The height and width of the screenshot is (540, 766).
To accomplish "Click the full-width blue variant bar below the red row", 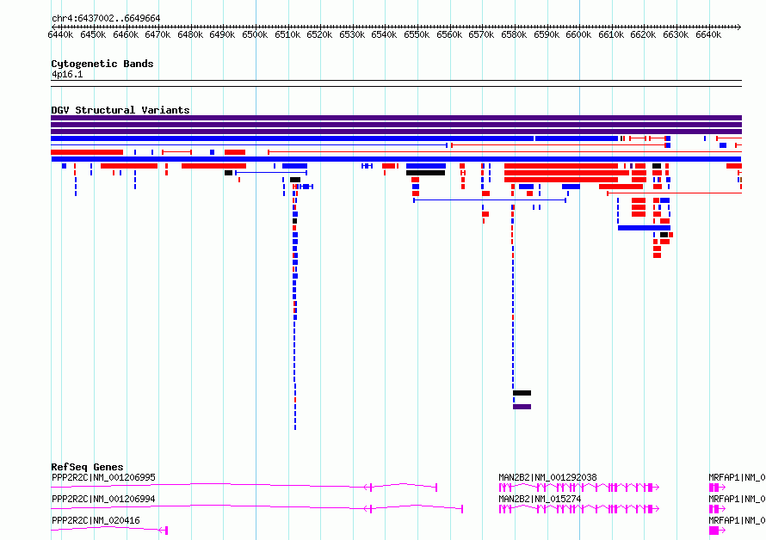I will click(396, 159).
